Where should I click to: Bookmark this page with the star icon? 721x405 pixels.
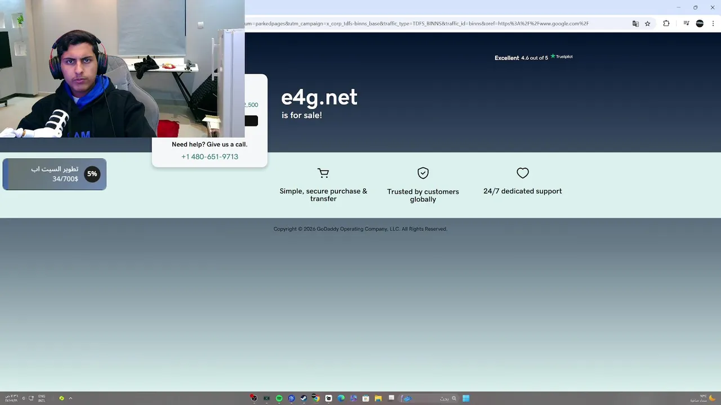click(x=648, y=24)
